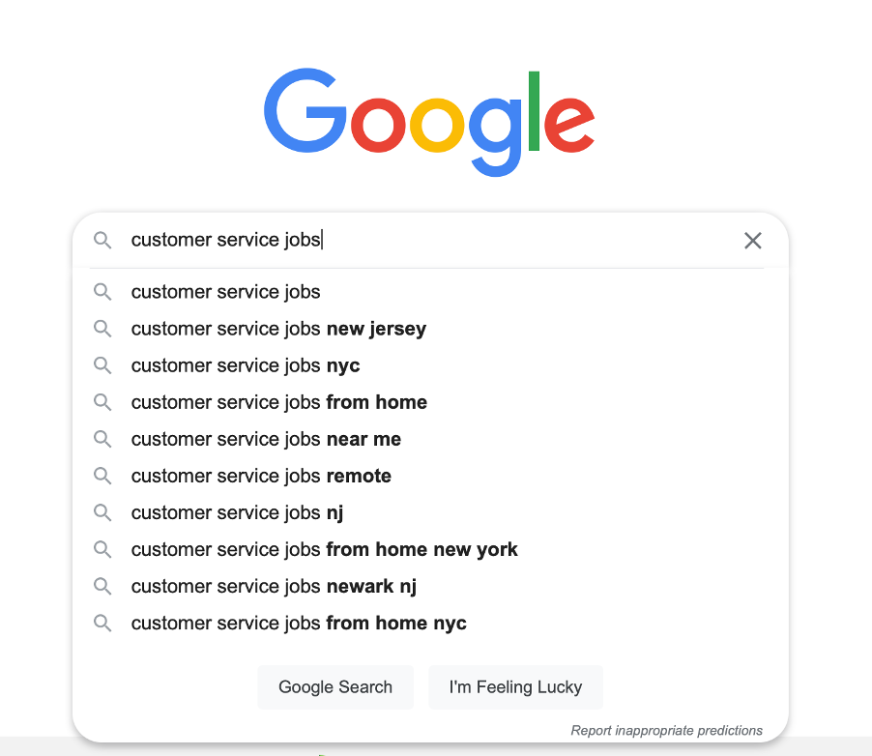Click magnifier icon beside 'newark nj' suggestion
The width and height of the screenshot is (872, 756).
click(102, 586)
